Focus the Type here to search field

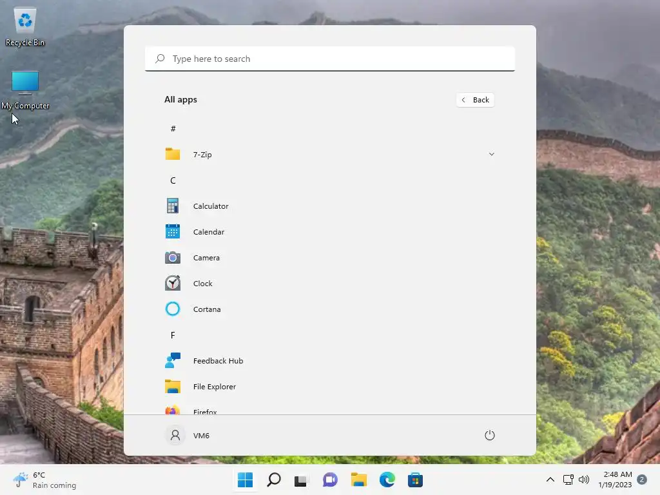pyautogui.click(x=330, y=59)
